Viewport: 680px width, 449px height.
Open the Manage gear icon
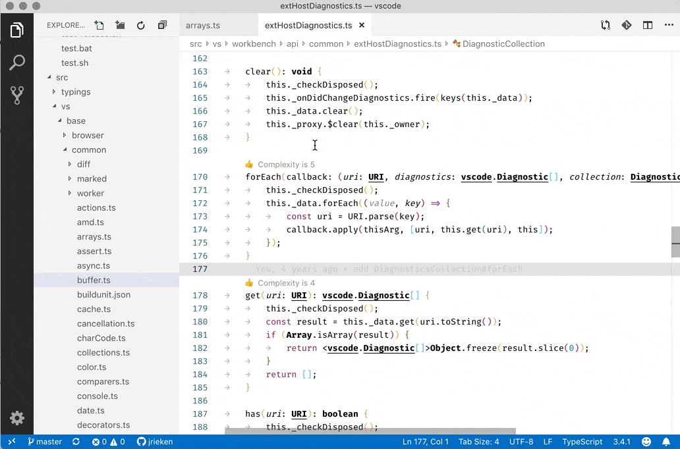pos(17,418)
